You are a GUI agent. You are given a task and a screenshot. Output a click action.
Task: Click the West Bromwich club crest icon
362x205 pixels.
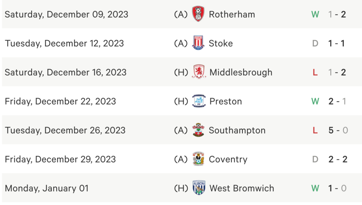pos(199,188)
